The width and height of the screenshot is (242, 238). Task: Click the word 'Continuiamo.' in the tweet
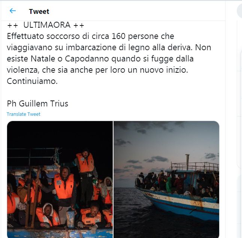point(32,81)
